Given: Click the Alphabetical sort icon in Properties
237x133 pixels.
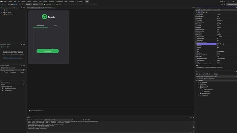Looking at the screenshot, I should pyautogui.click(x=199, y=12).
